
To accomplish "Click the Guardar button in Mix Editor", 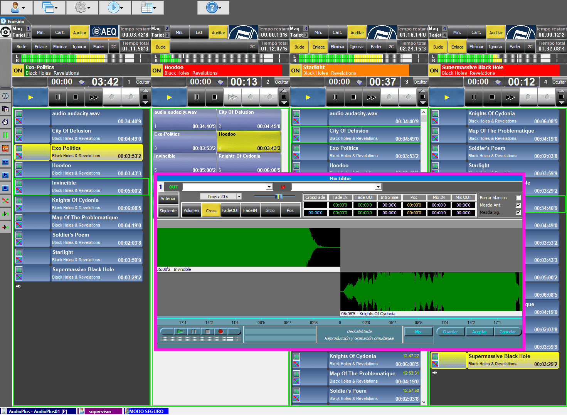I will [x=450, y=332].
